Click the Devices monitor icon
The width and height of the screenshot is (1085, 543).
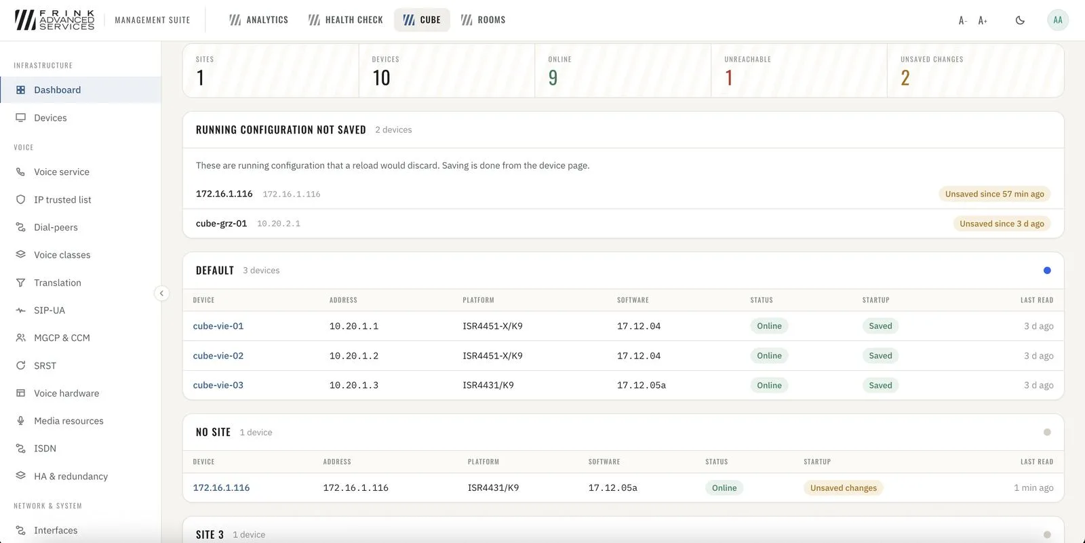coord(20,118)
